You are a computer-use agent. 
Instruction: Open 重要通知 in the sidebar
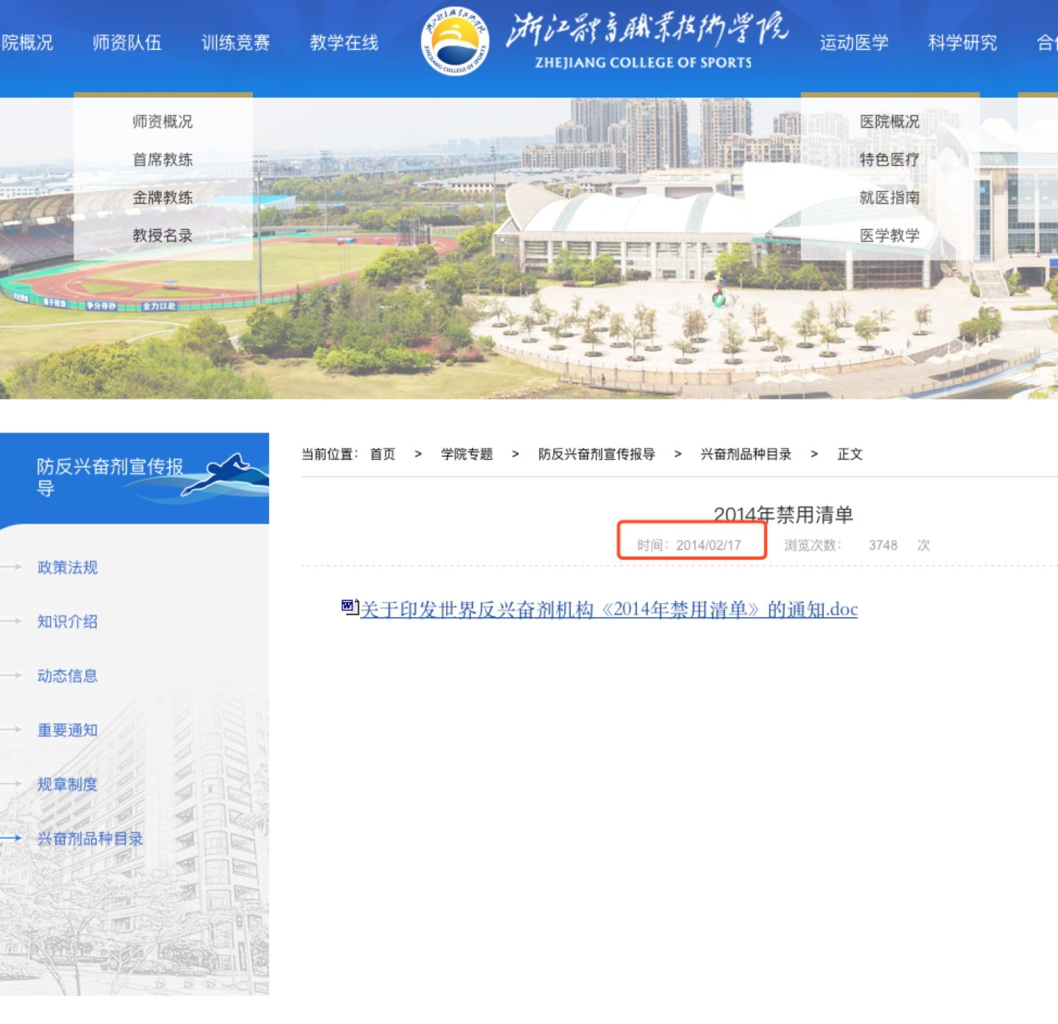[68, 730]
